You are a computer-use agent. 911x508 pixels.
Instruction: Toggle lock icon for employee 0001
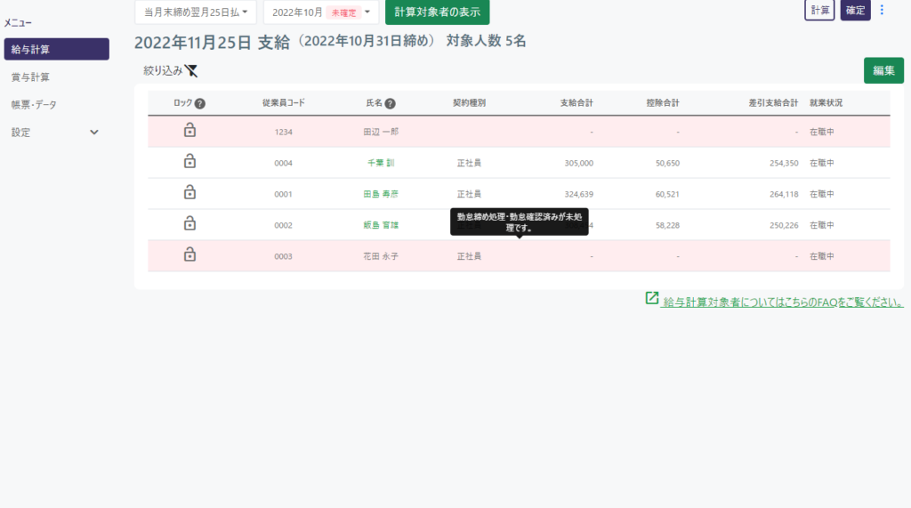coord(189,193)
